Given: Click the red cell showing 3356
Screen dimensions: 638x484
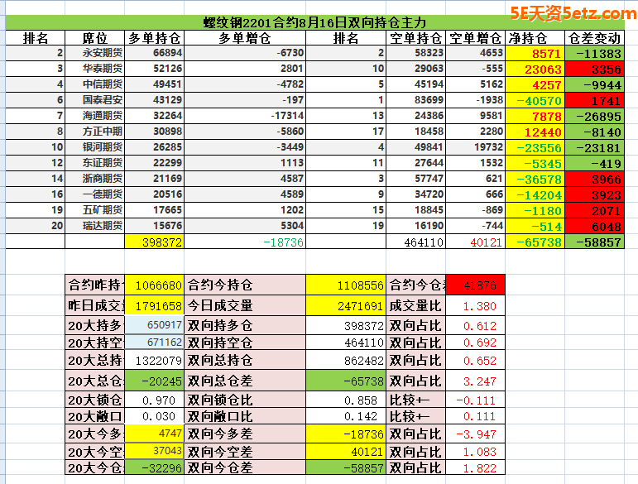Looking at the screenshot, I should tap(594, 69).
